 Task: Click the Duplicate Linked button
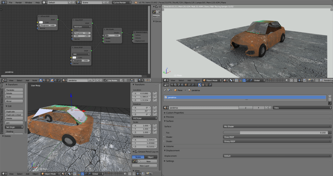pos(15,115)
